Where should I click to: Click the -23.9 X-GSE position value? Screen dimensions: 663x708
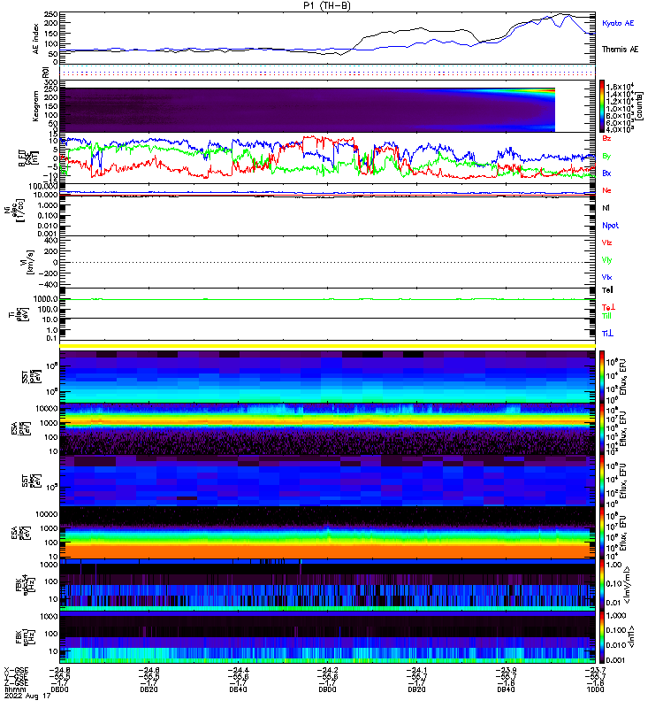pos(506,670)
